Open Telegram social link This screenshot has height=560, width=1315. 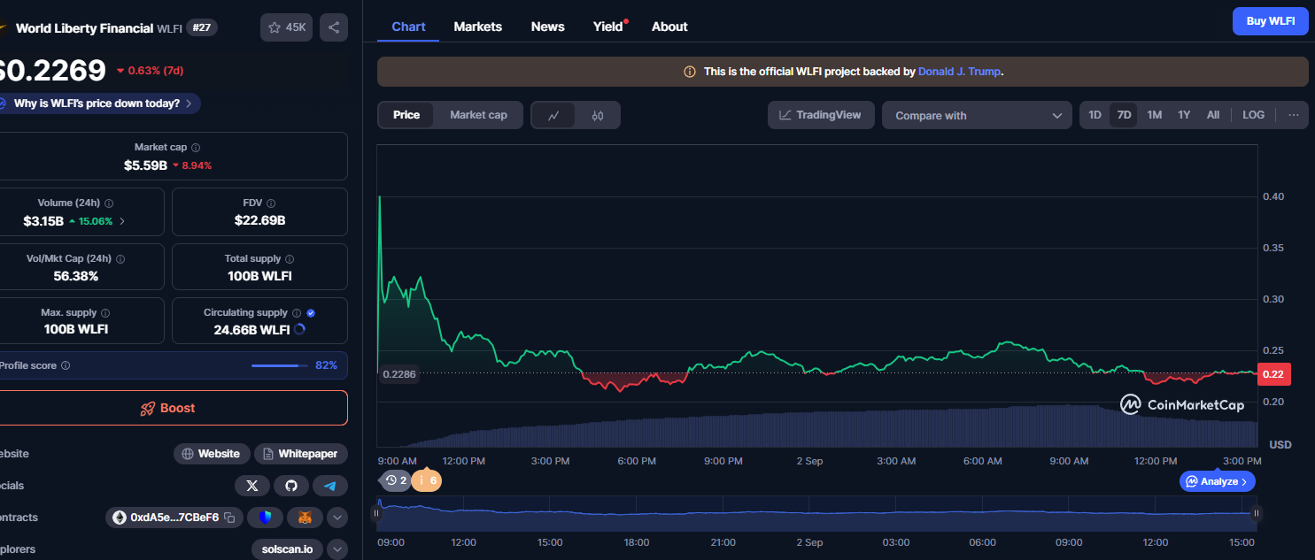click(x=330, y=486)
